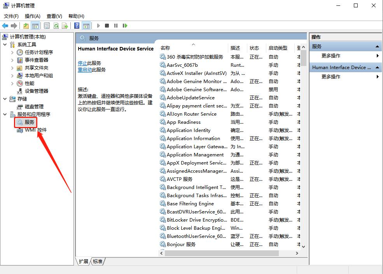Restart the service using the restart icon

pos(125,25)
